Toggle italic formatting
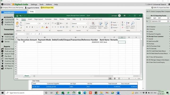The width and height of the screenshot is (170, 95). tap(29, 27)
